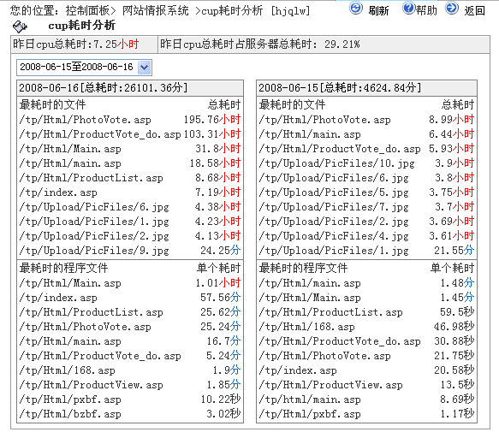
Task: Click the 5.93小时 ProductVote_do.asp row
Action: click(366, 149)
